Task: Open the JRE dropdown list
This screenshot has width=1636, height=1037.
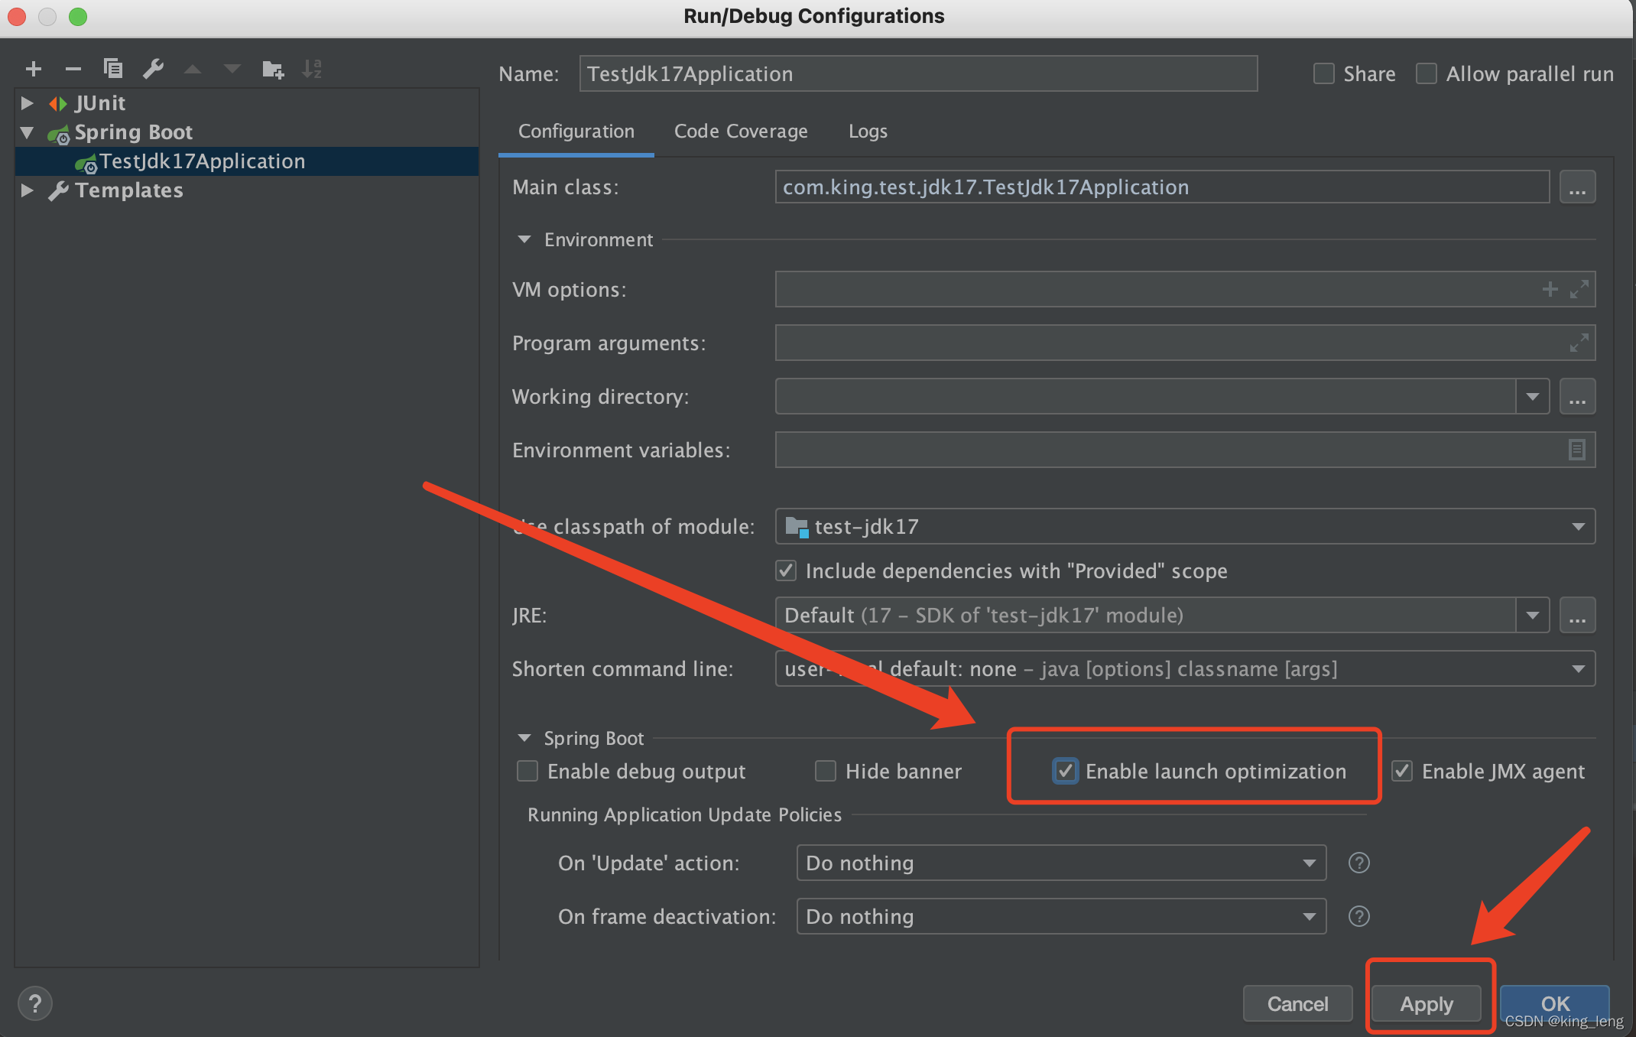Action: click(1533, 616)
